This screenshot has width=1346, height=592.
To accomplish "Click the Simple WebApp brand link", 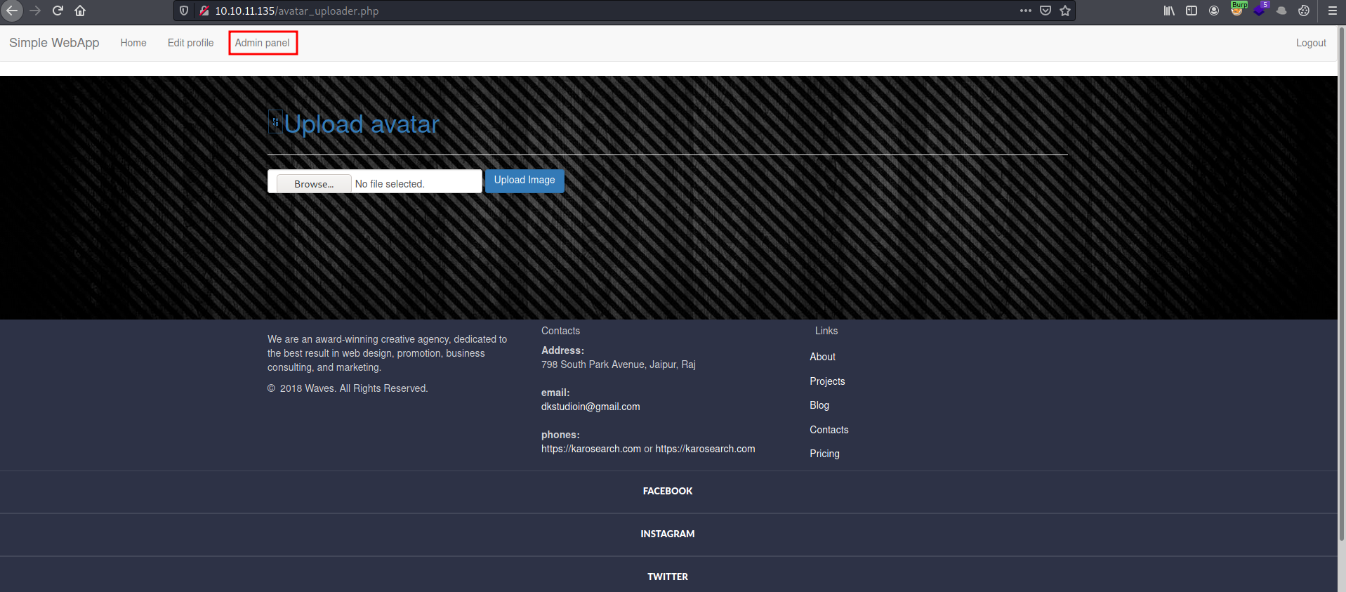I will coord(54,43).
